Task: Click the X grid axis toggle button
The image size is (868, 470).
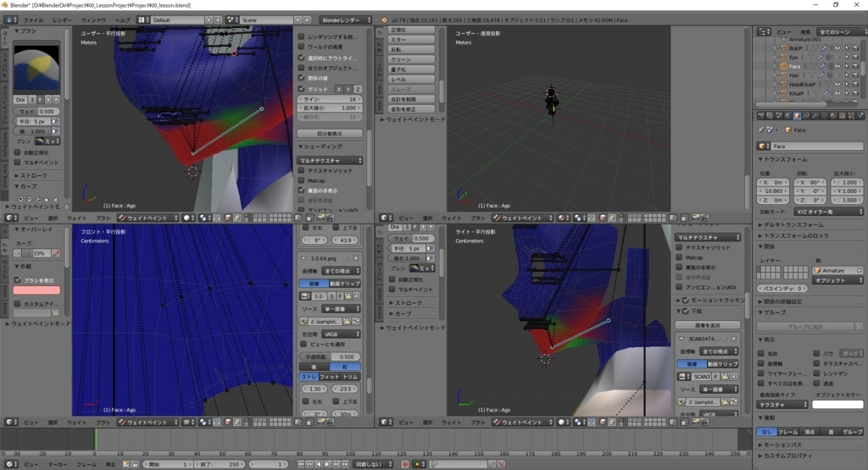Action: (339, 89)
